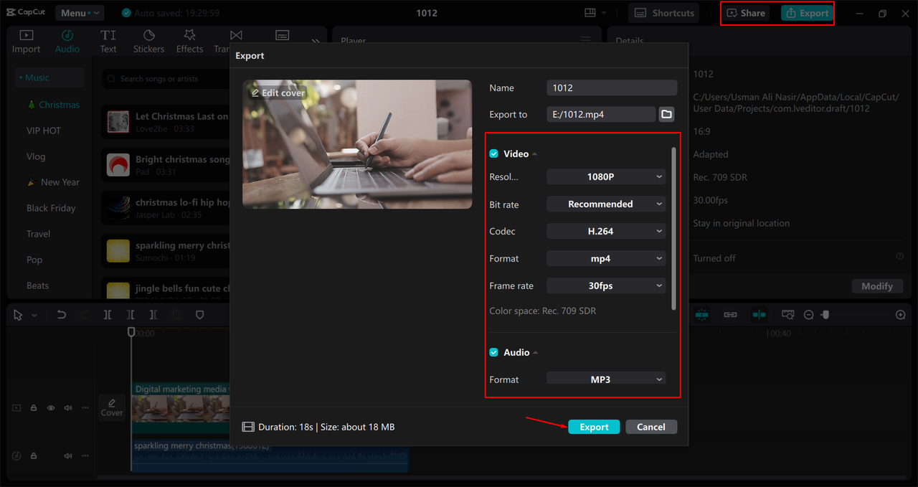The image size is (918, 487).
Task: Uncheck the Video export checkbox
Action: (493, 153)
